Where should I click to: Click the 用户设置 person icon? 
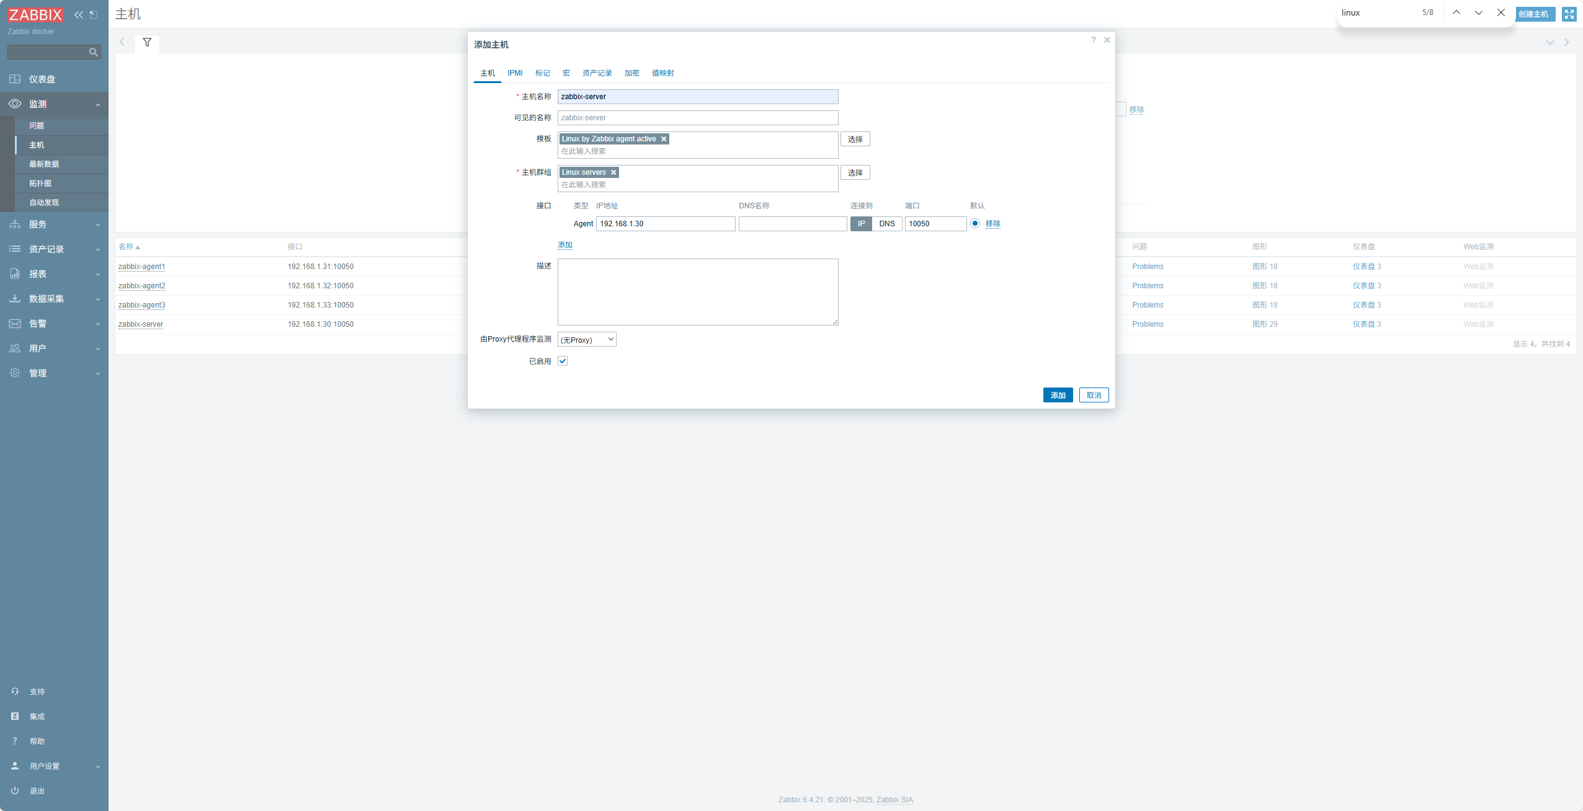tap(15, 766)
